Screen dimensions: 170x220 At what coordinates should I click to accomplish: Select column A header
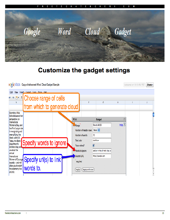[16, 102]
